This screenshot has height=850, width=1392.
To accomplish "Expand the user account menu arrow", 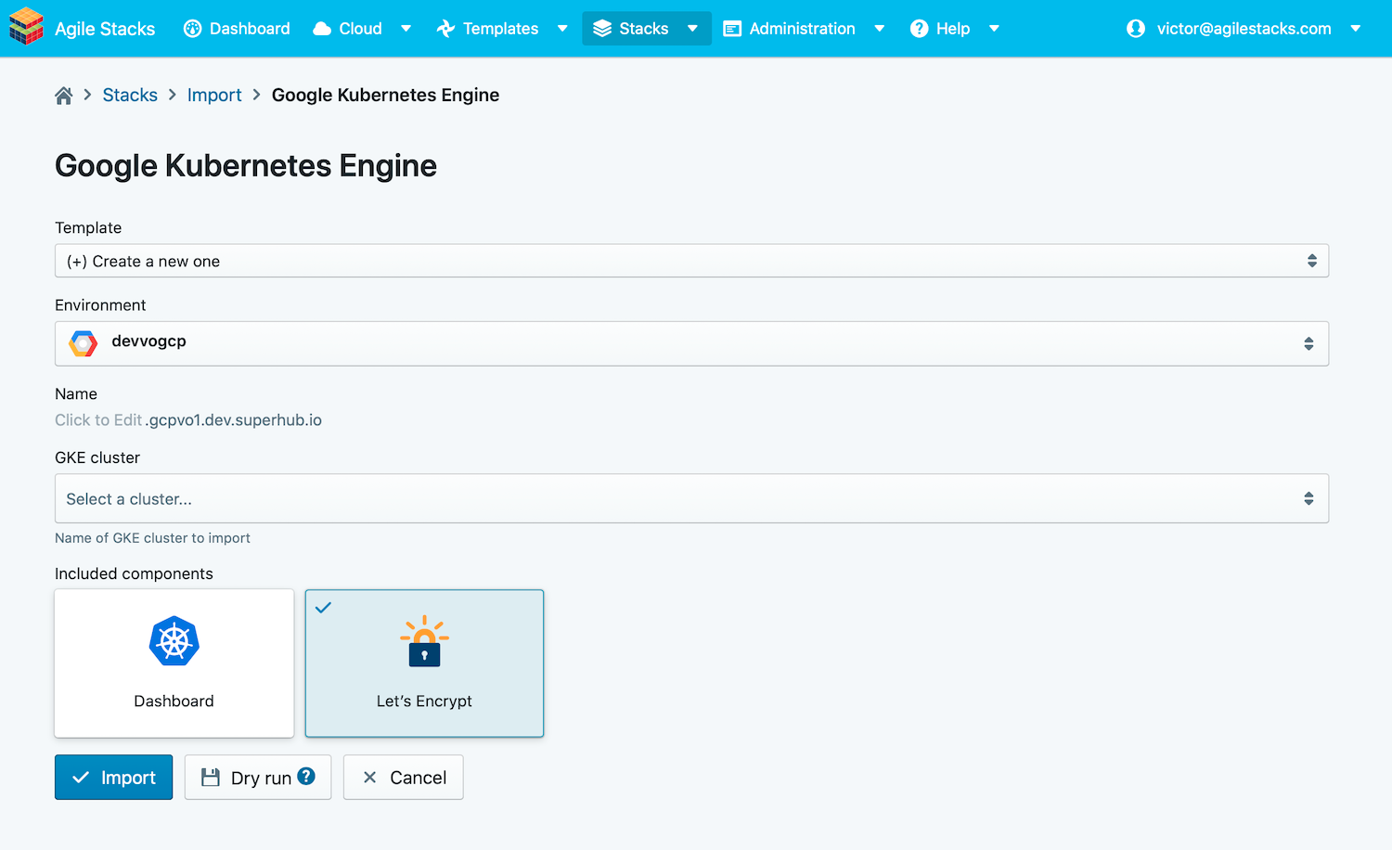I will pos(1356,29).
